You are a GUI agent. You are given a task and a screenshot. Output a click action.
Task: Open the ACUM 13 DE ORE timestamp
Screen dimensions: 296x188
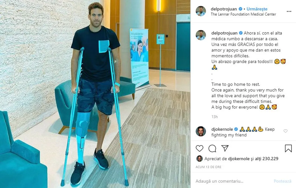pyautogui.click(x=208, y=167)
